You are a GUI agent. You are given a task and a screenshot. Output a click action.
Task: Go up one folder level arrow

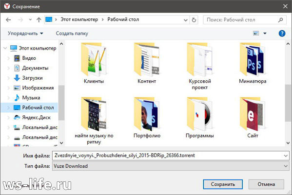[x=39, y=19]
